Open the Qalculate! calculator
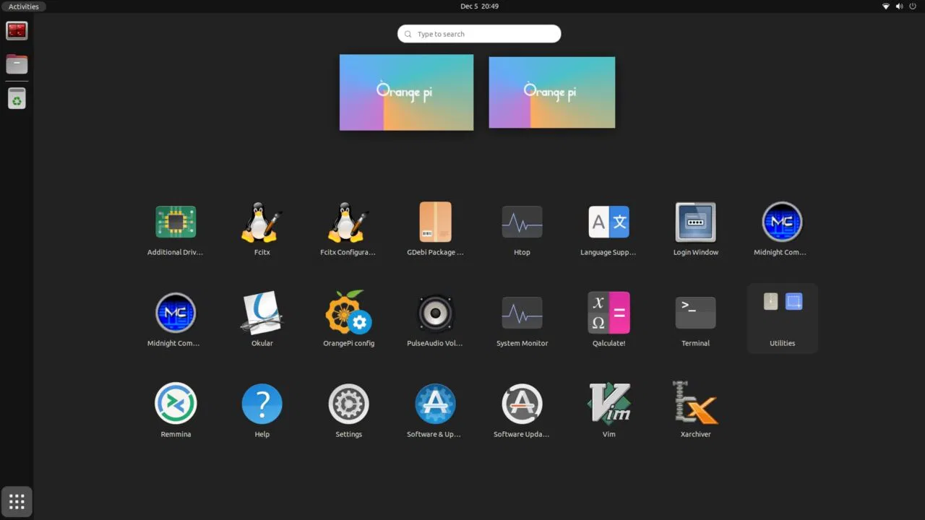The width and height of the screenshot is (925, 520). tap(608, 313)
